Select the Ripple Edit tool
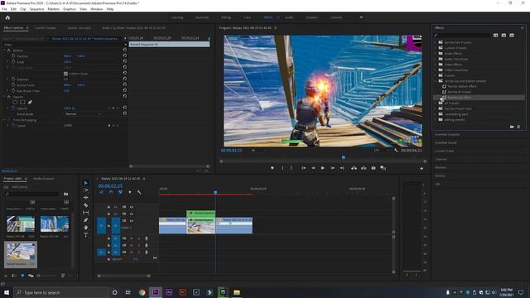The height and width of the screenshot is (298, 530). pos(86,198)
